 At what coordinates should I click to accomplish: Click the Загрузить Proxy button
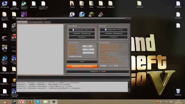pyautogui.click(x=114, y=29)
